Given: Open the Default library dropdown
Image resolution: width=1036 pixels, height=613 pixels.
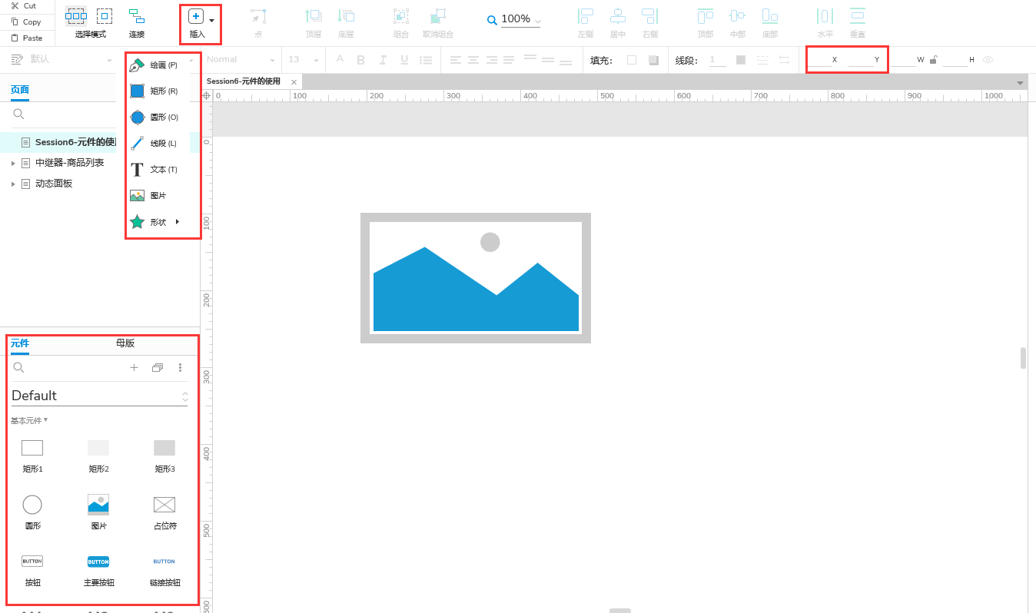Looking at the screenshot, I should [99, 396].
